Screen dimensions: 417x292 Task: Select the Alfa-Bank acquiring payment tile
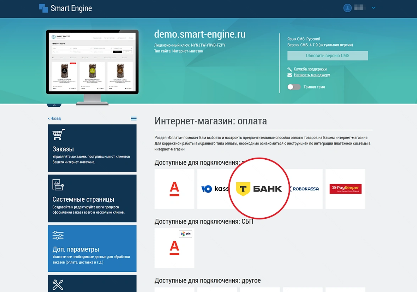[174, 189]
